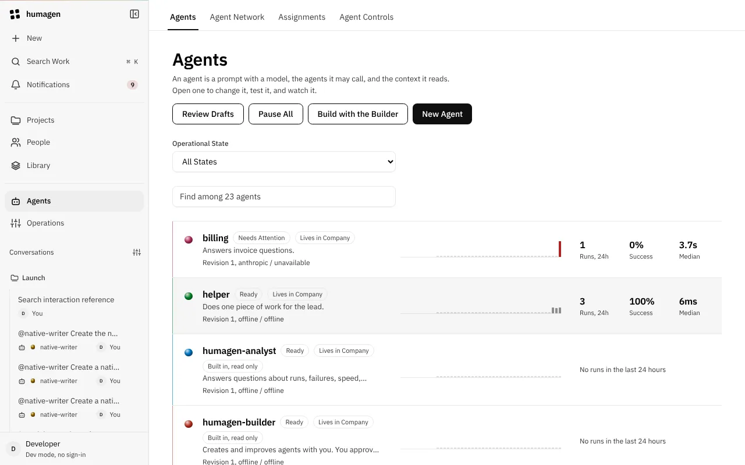Open Projects using its folder icon
This screenshot has height=465, width=745.
16,120
